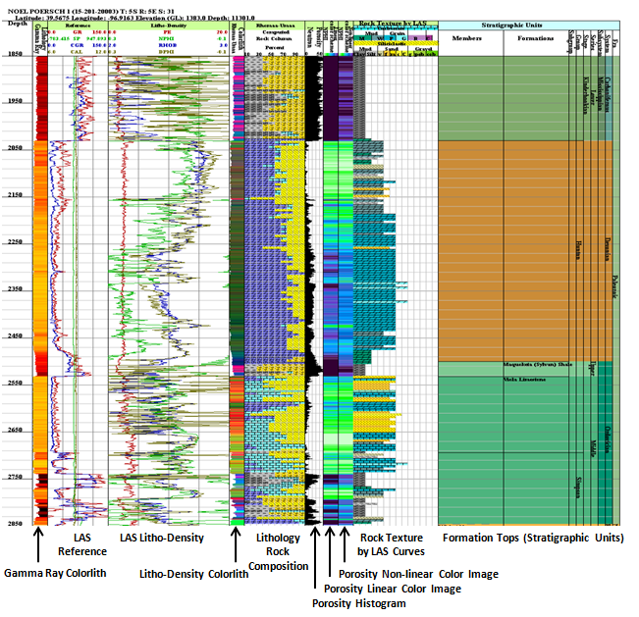Click the NOEL POERSCH 1 well title
Screen dimensions: 639x617
(x=91, y=12)
